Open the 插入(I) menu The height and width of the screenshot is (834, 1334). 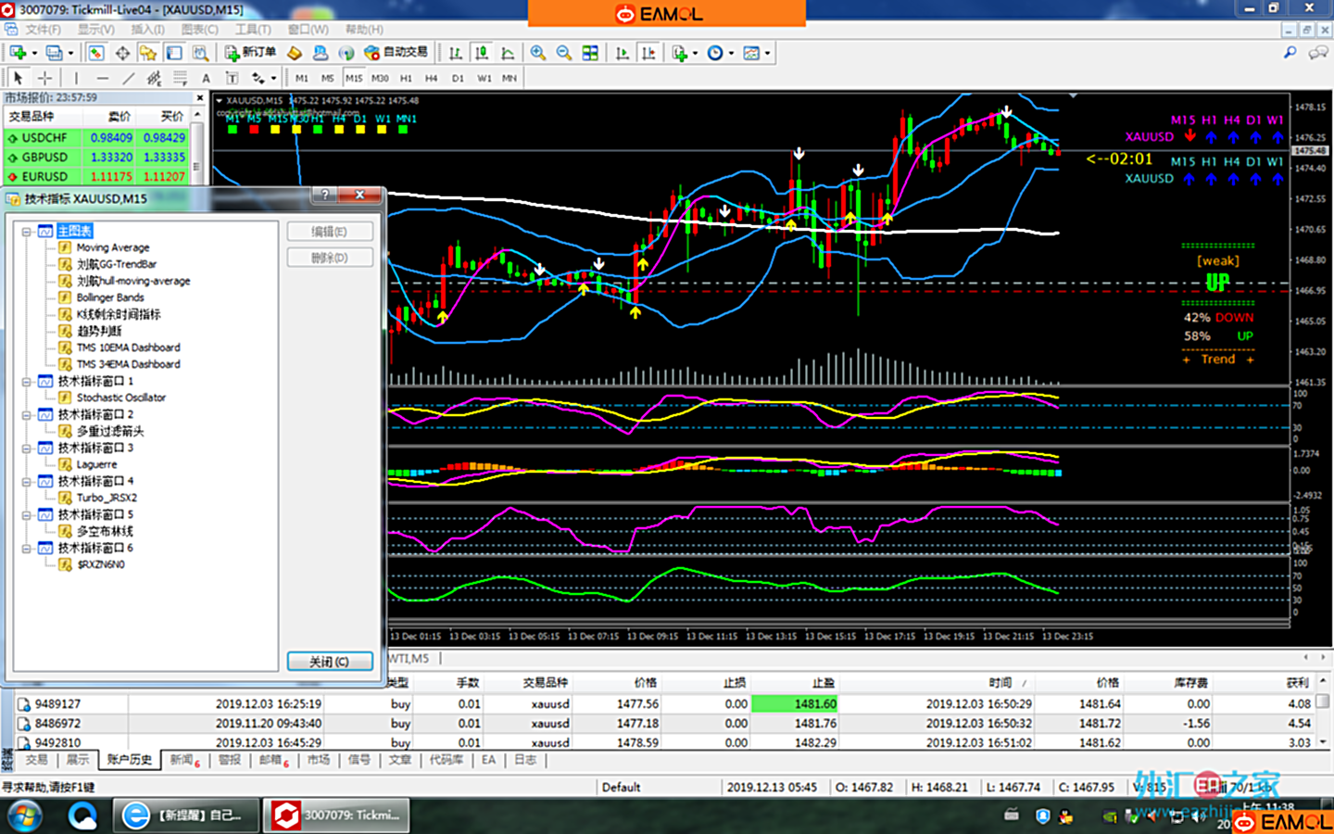147,30
